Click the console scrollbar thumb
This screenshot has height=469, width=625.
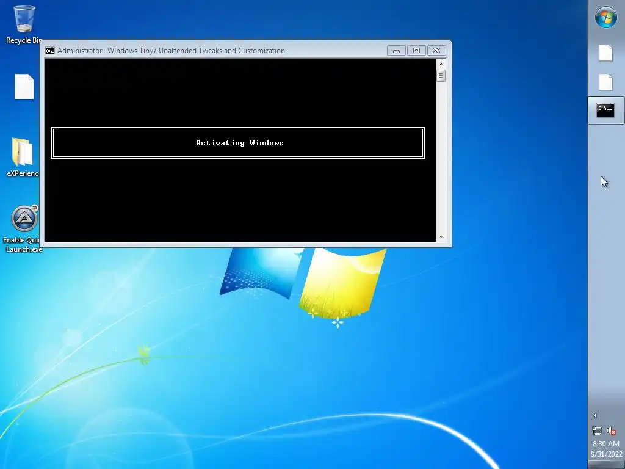tap(441, 76)
